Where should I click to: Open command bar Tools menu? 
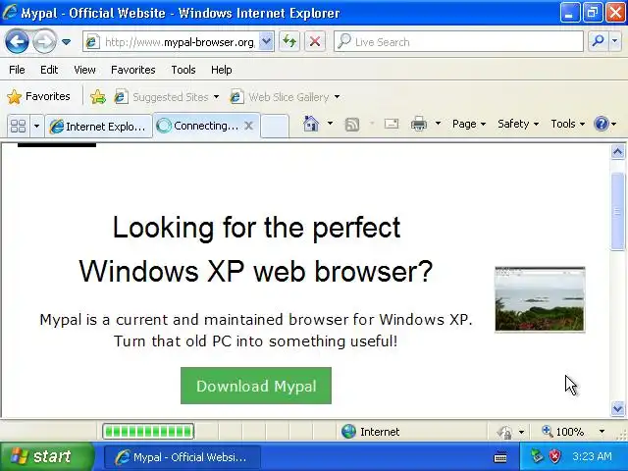pos(567,124)
